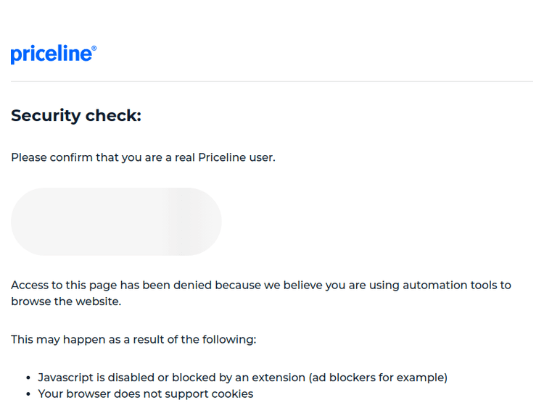This screenshot has height=408, width=544.
Task: Click the registered trademark symbol on logo
Action: coord(94,49)
